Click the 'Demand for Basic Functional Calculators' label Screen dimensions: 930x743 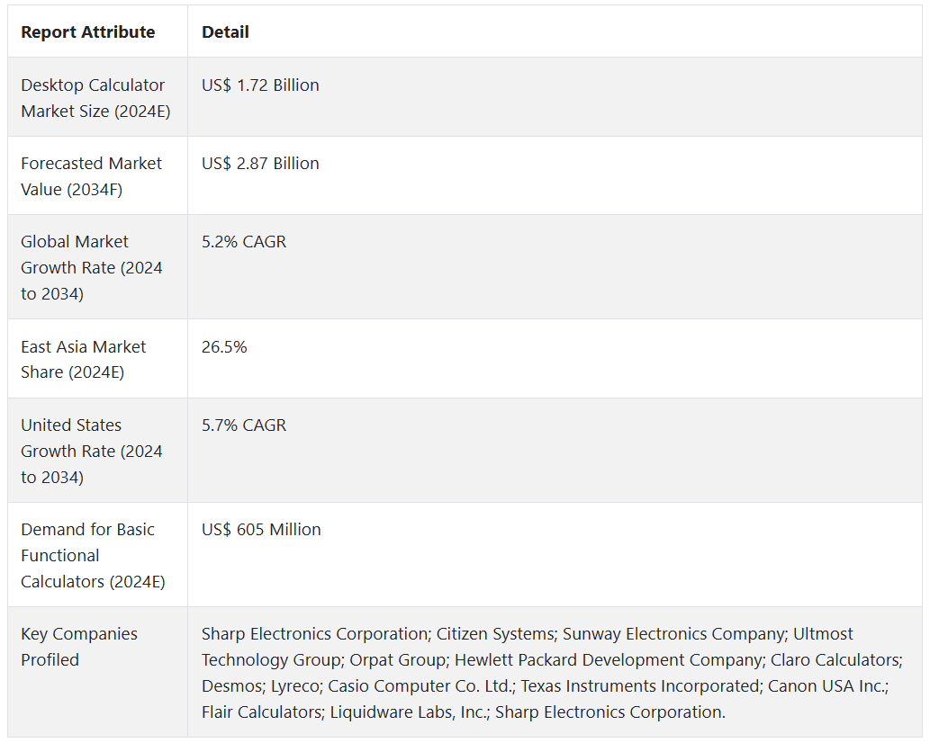(92, 555)
